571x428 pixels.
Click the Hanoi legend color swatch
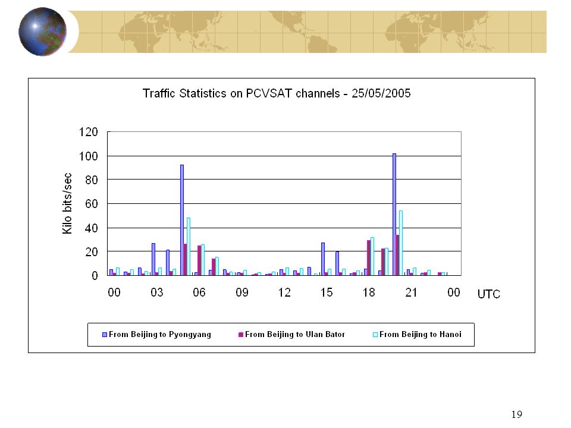pos(375,335)
